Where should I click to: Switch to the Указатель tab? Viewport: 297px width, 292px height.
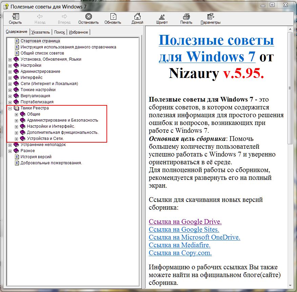[x=41, y=32]
